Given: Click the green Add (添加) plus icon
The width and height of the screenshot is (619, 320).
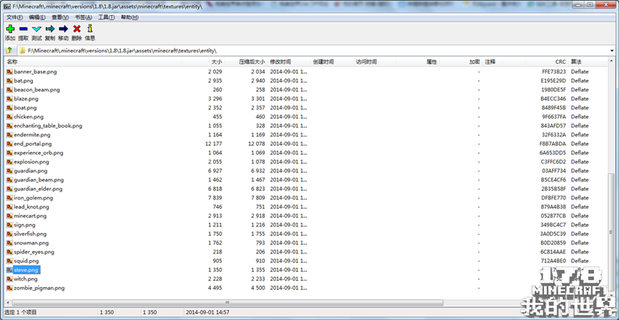Looking at the screenshot, I should click(11, 28).
